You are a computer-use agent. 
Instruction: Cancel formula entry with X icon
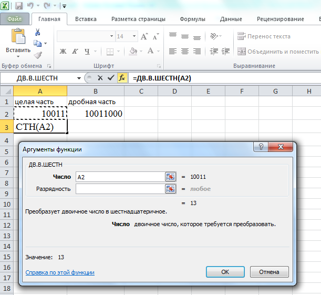coord(100,78)
